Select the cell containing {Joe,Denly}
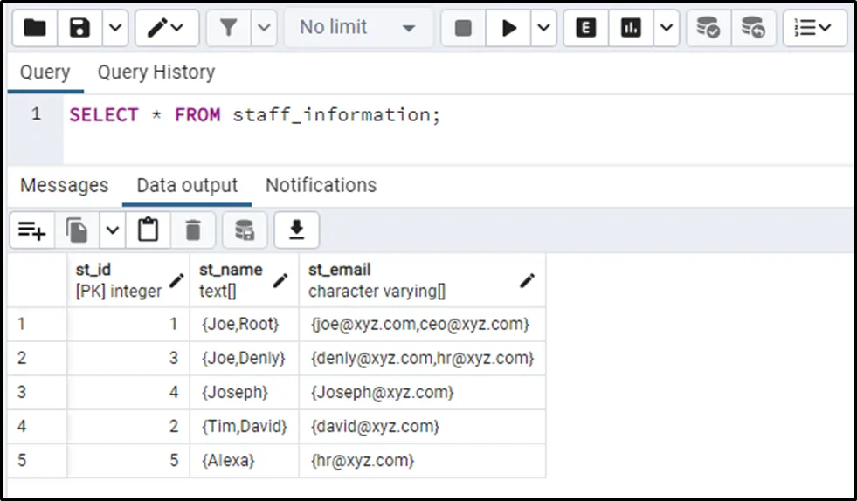The height and width of the screenshot is (501, 857). pyautogui.click(x=243, y=358)
